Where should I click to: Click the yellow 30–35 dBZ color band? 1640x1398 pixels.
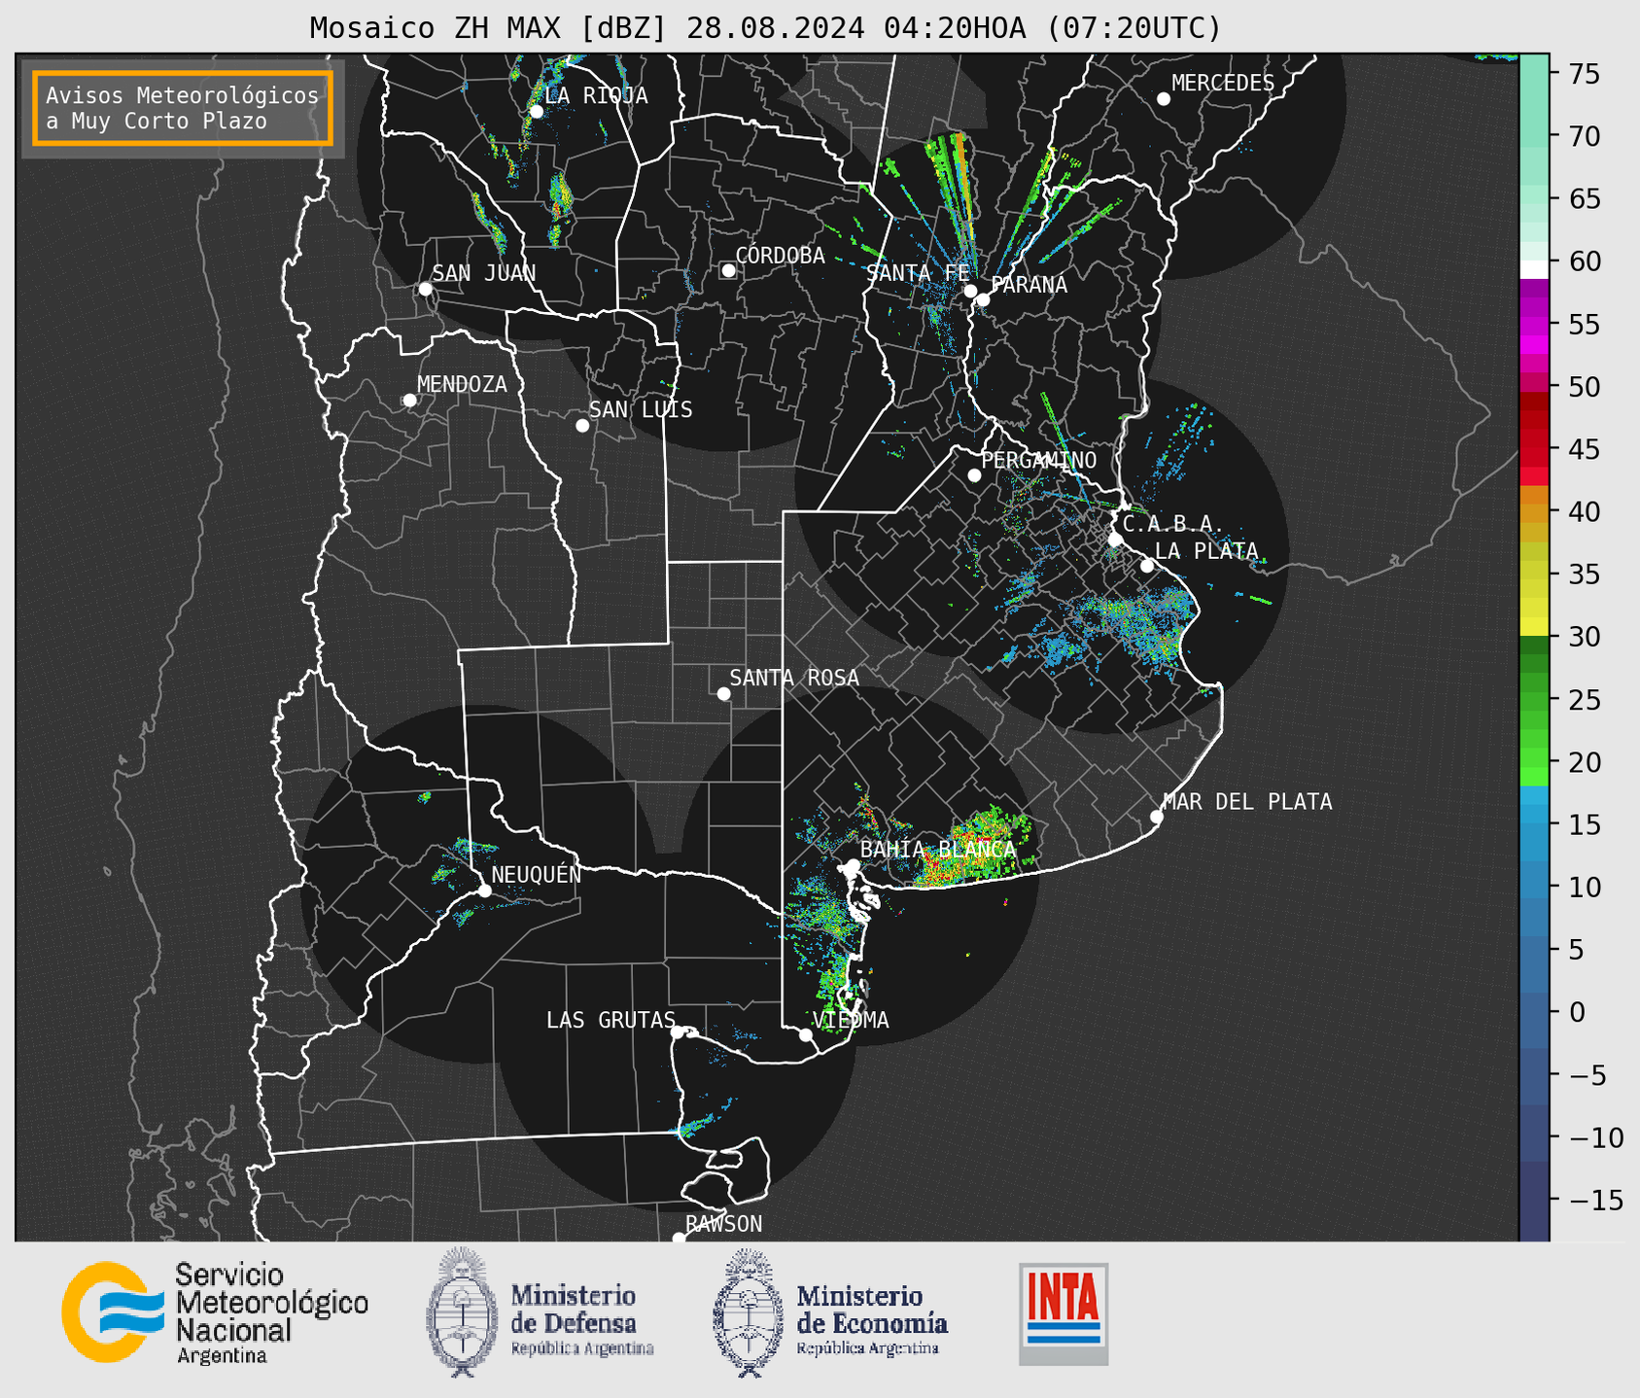(x=1534, y=607)
